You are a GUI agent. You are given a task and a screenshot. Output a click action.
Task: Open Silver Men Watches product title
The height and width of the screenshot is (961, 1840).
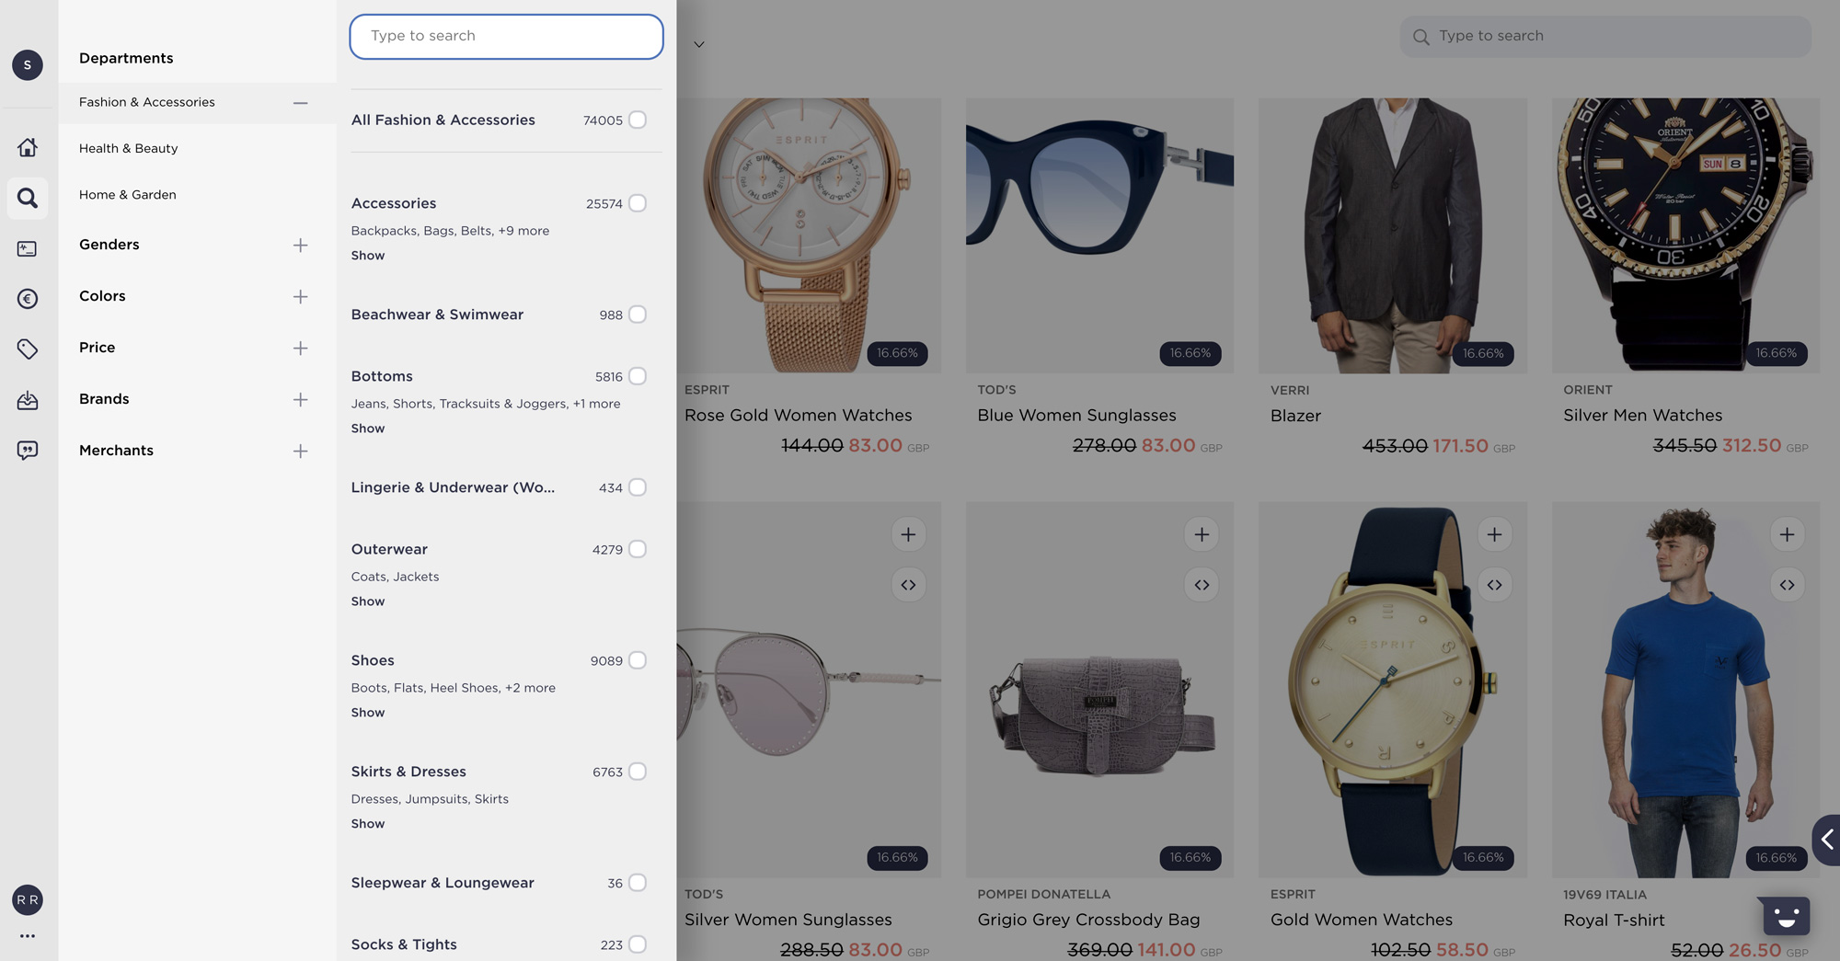coord(1642,416)
